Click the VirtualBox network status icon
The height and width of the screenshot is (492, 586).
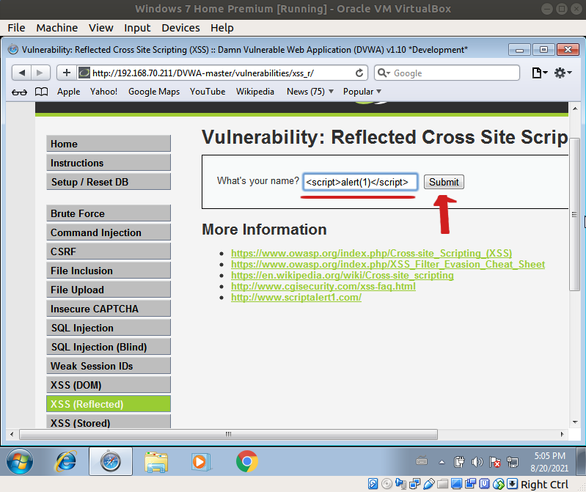(x=415, y=484)
